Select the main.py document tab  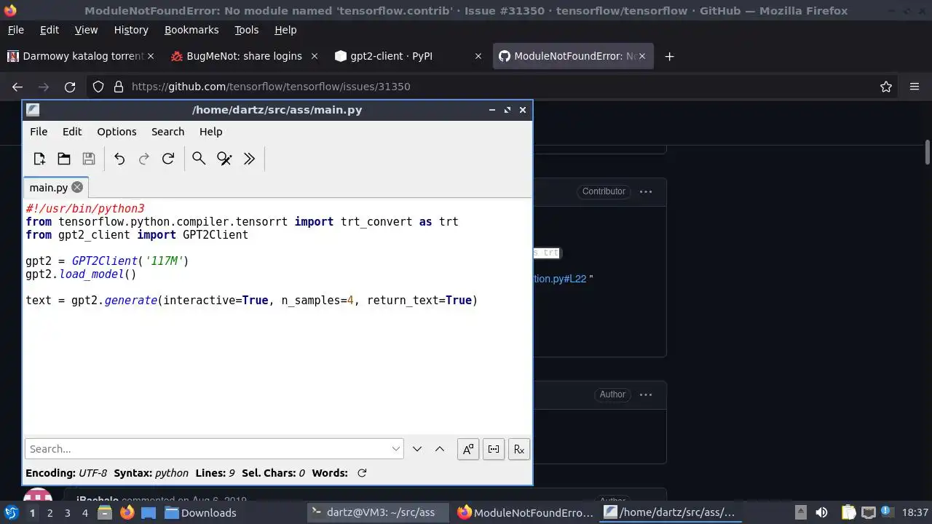pyautogui.click(x=56, y=187)
